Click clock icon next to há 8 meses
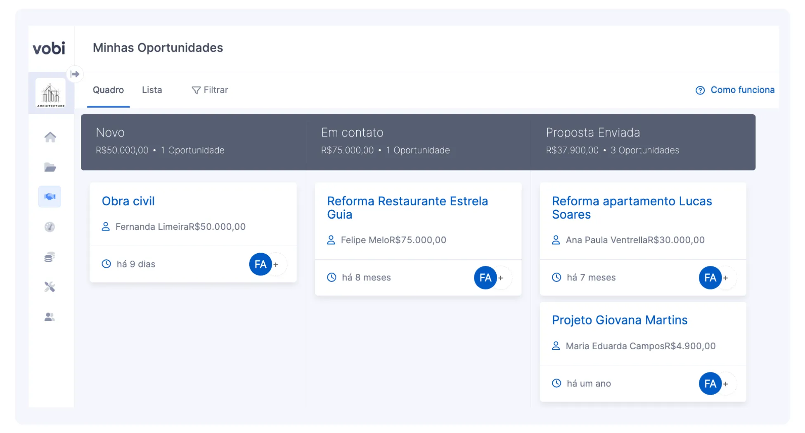The image size is (805, 433). pyautogui.click(x=332, y=278)
